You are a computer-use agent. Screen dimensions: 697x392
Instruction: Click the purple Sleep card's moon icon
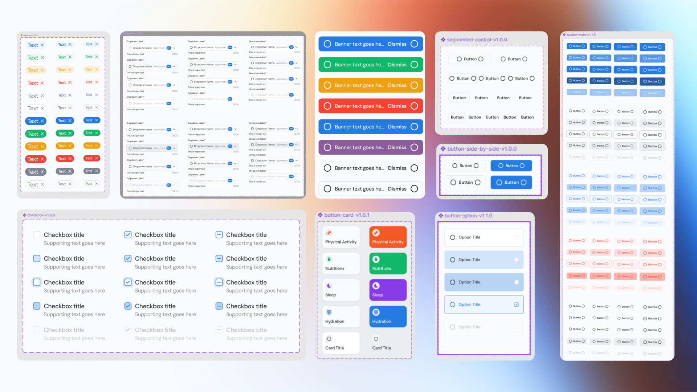tap(376, 286)
